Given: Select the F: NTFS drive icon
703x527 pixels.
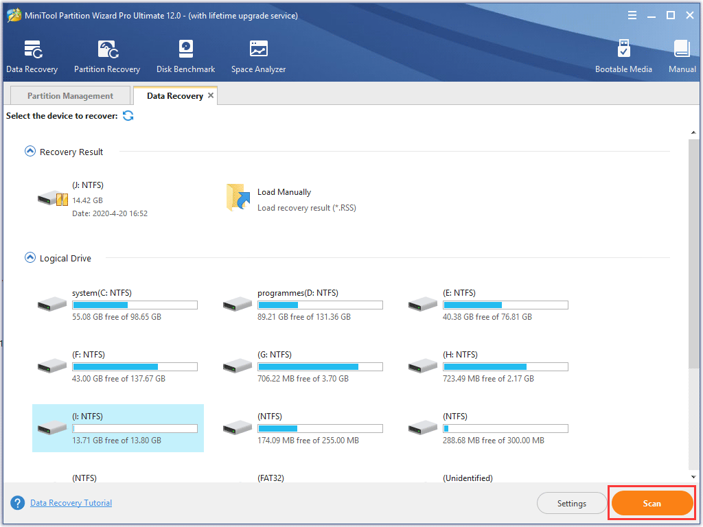Looking at the screenshot, I should coord(52,366).
